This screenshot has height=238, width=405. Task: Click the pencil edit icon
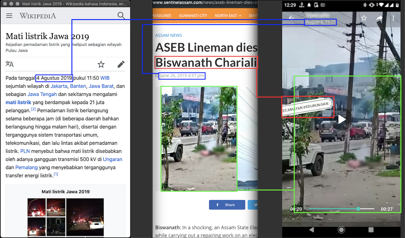point(121,65)
